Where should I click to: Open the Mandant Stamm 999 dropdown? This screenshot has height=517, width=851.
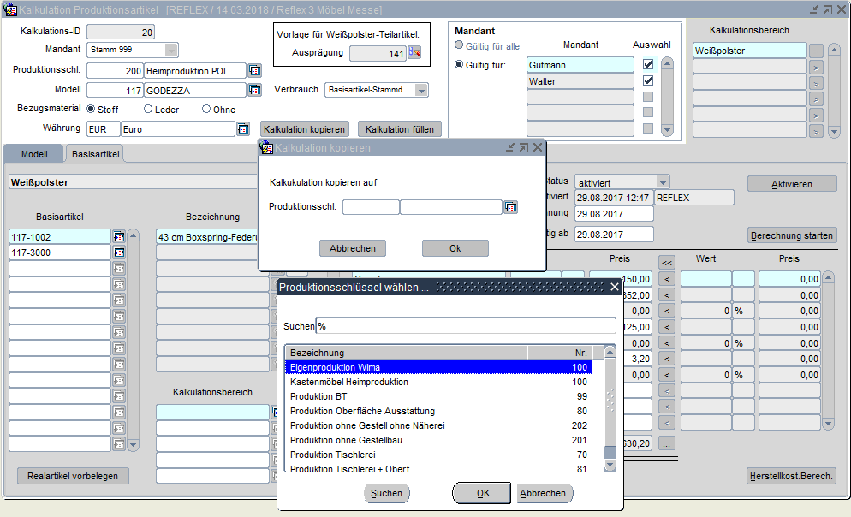pyautogui.click(x=171, y=50)
